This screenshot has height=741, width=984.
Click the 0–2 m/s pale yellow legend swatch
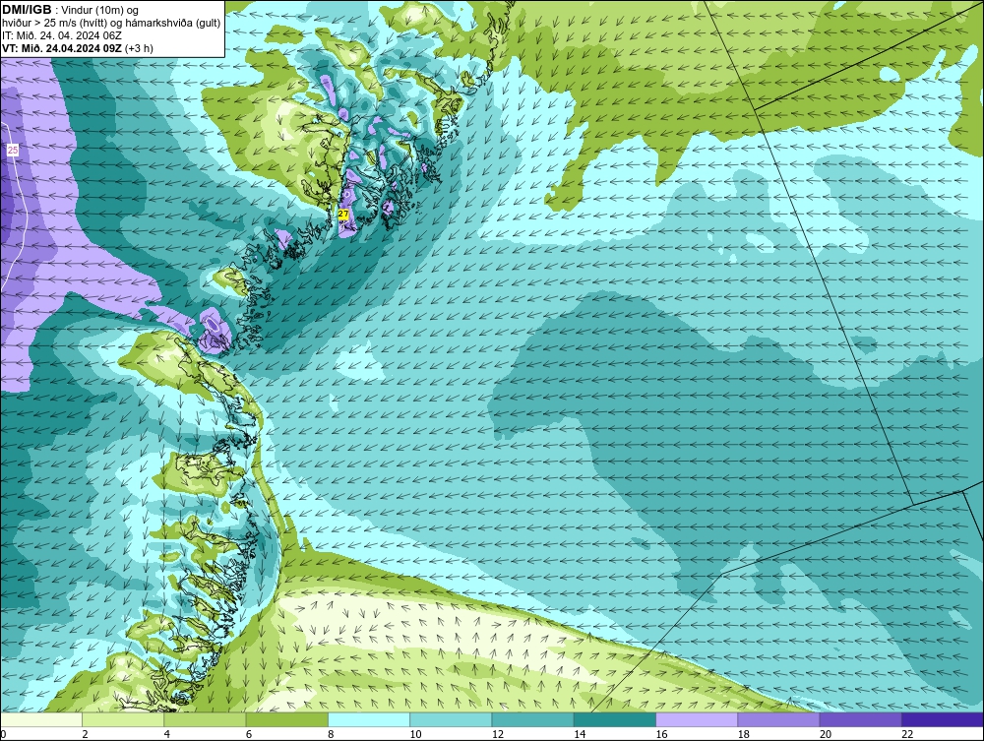click(40, 719)
